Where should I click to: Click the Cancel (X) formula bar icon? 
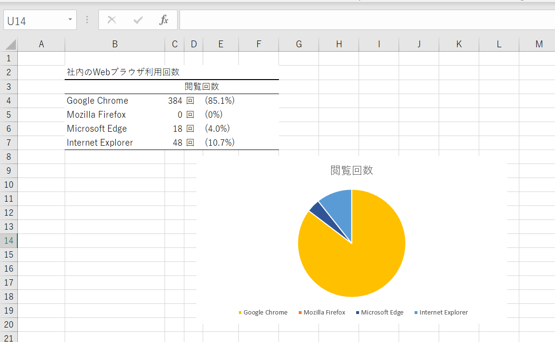(111, 20)
